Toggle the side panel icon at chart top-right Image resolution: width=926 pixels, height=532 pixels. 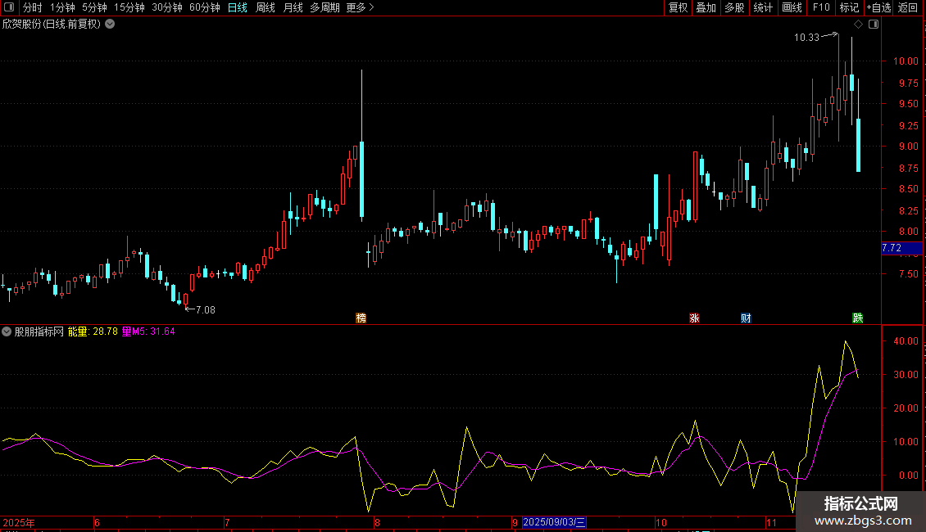coord(874,25)
